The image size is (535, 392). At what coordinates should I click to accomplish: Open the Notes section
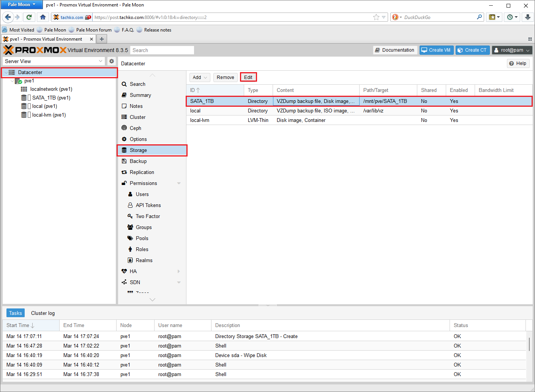tap(152, 106)
